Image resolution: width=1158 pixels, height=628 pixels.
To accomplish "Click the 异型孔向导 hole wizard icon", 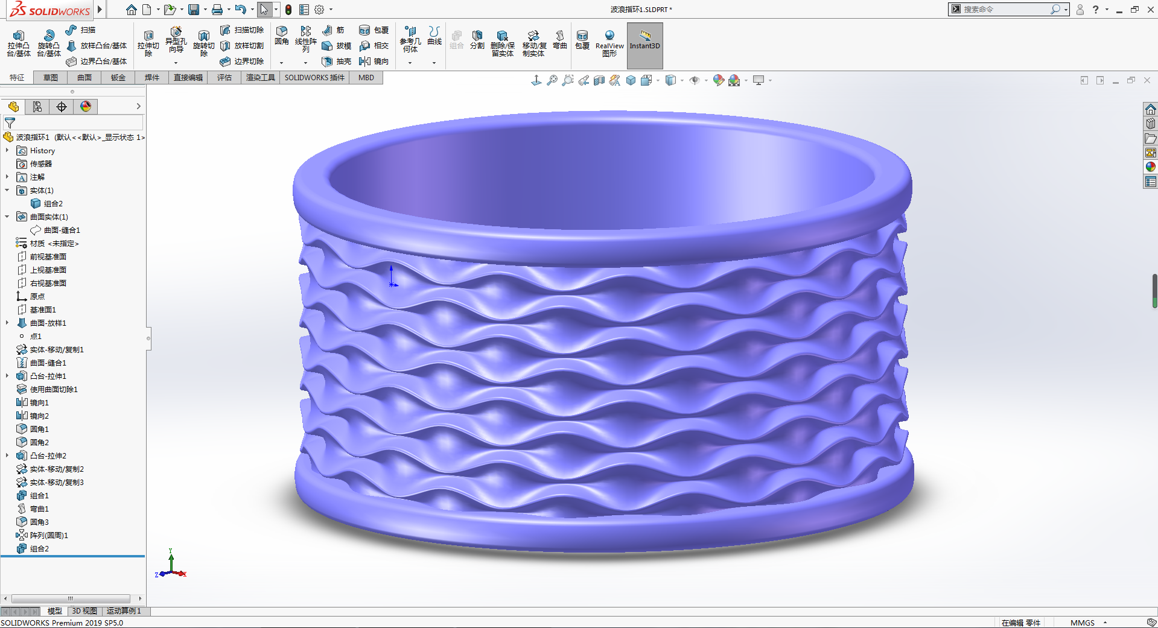I will pos(176,40).
